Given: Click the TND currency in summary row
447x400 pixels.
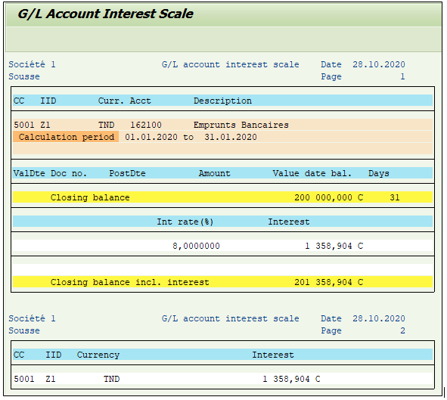Looking at the screenshot, I should [111, 379].
